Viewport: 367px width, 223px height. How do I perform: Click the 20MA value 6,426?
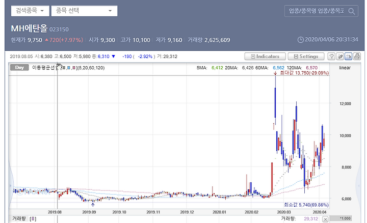click(248, 68)
